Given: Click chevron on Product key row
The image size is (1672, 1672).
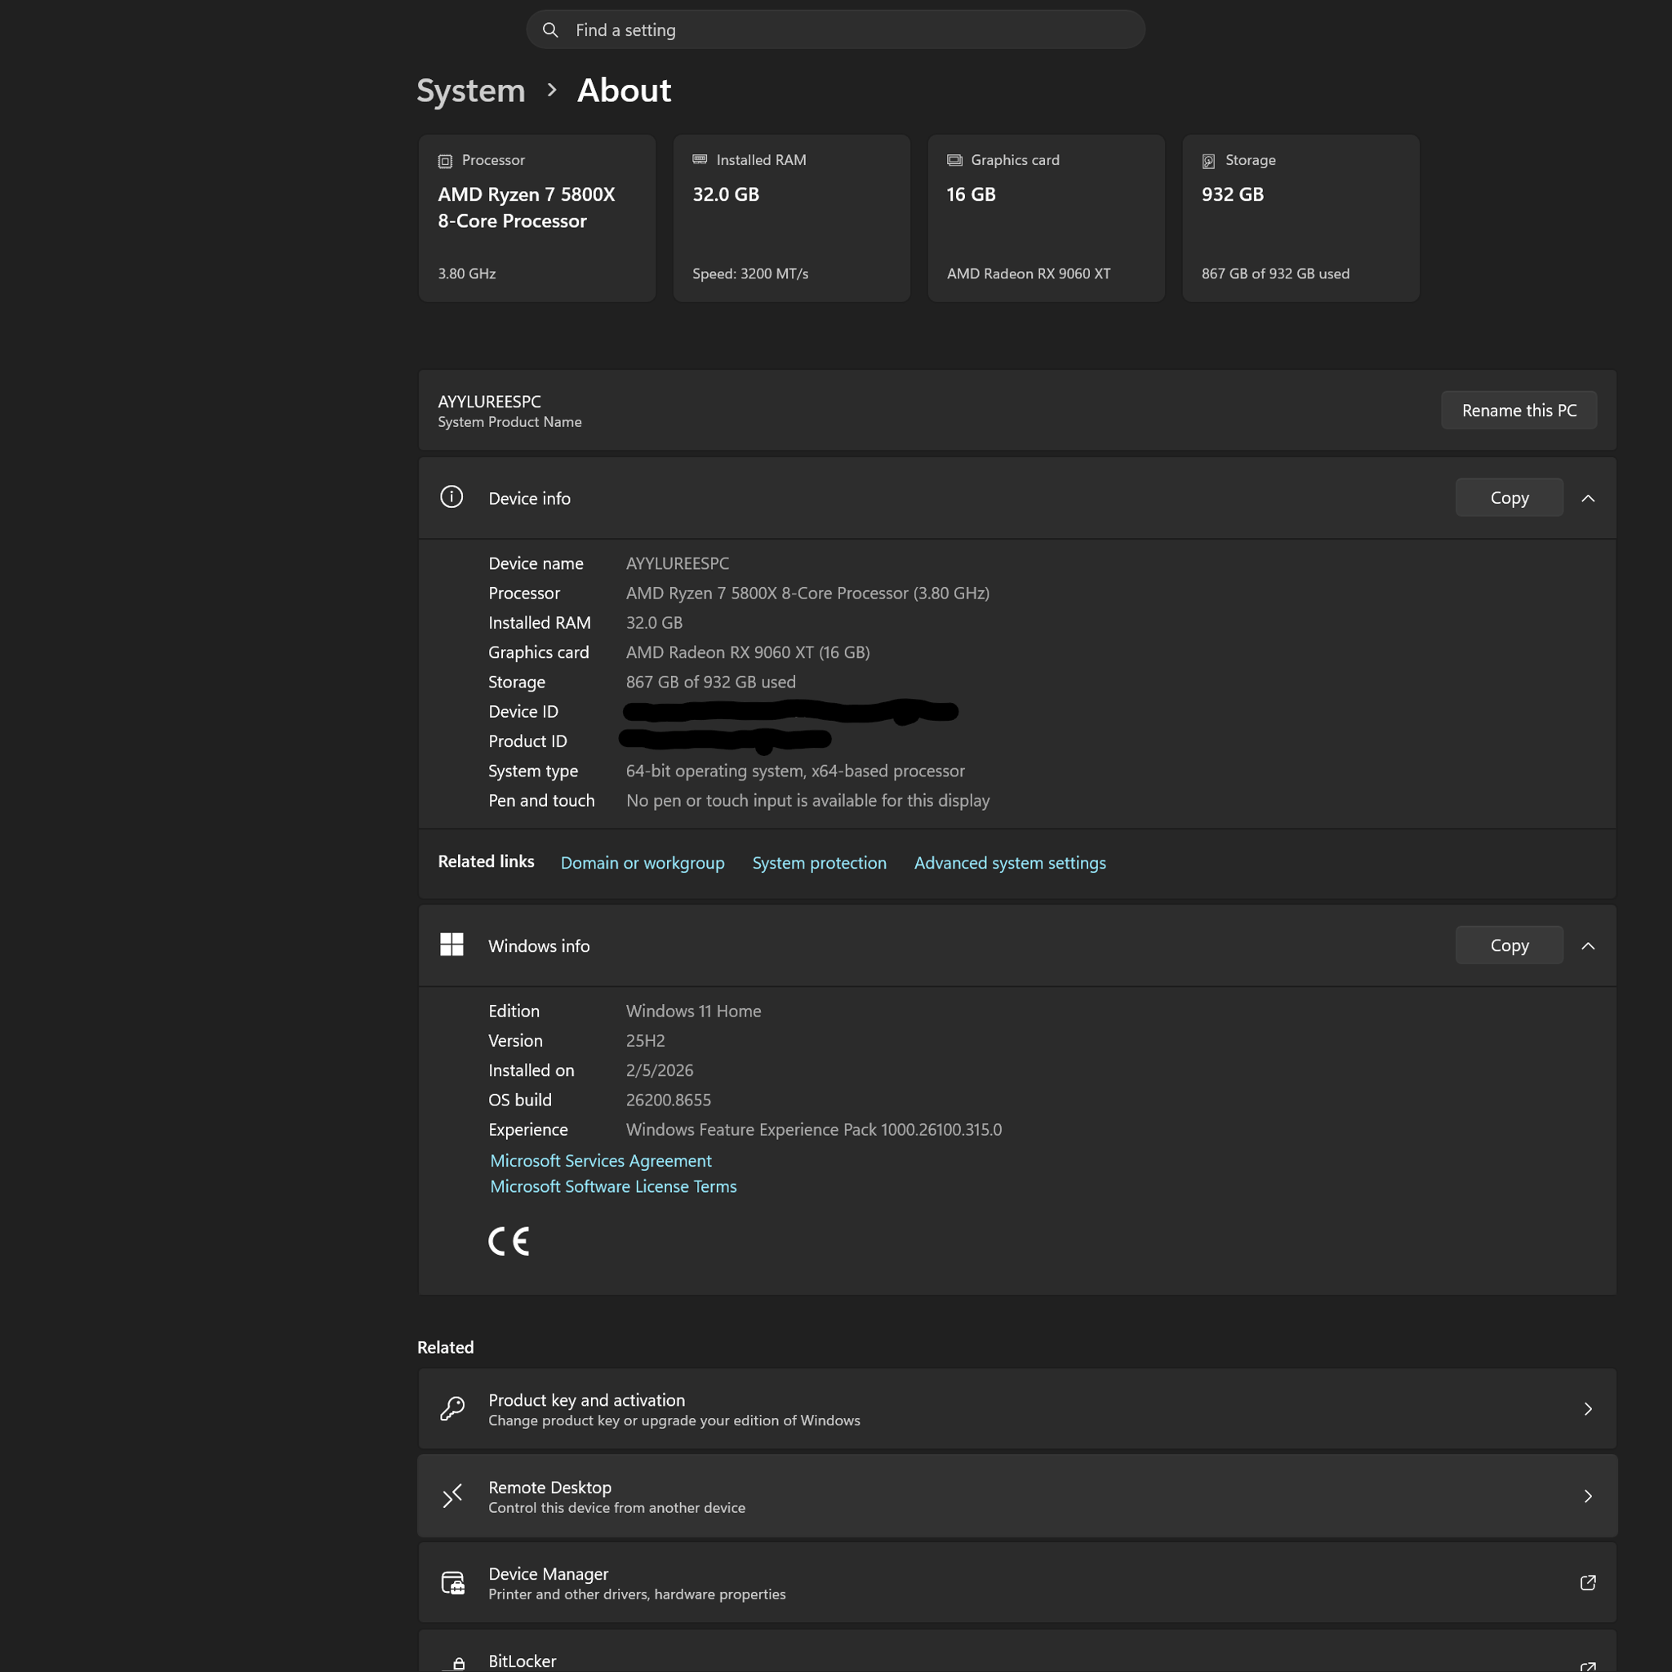Looking at the screenshot, I should pyautogui.click(x=1588, y=1409).
